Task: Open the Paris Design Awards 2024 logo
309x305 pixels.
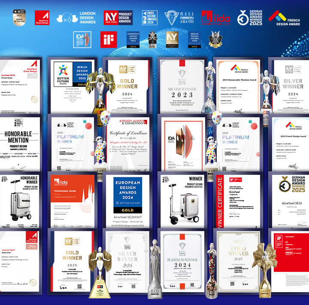Action: point(149,18)
